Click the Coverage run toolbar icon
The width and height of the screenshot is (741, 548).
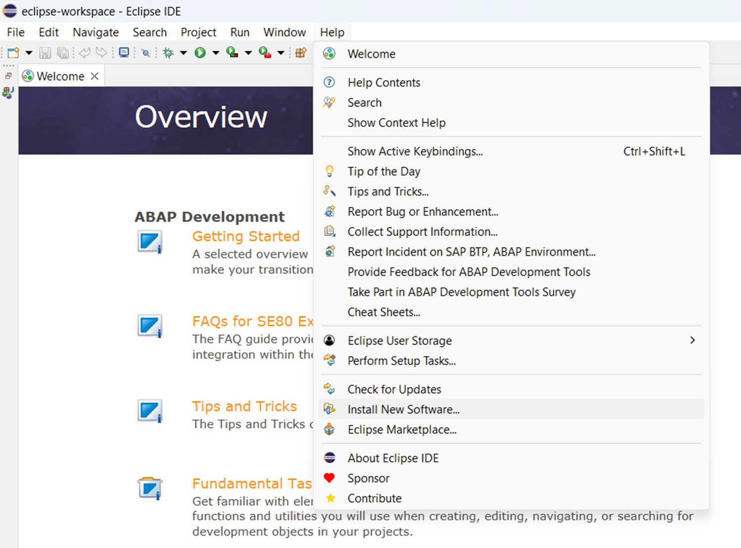232,52
